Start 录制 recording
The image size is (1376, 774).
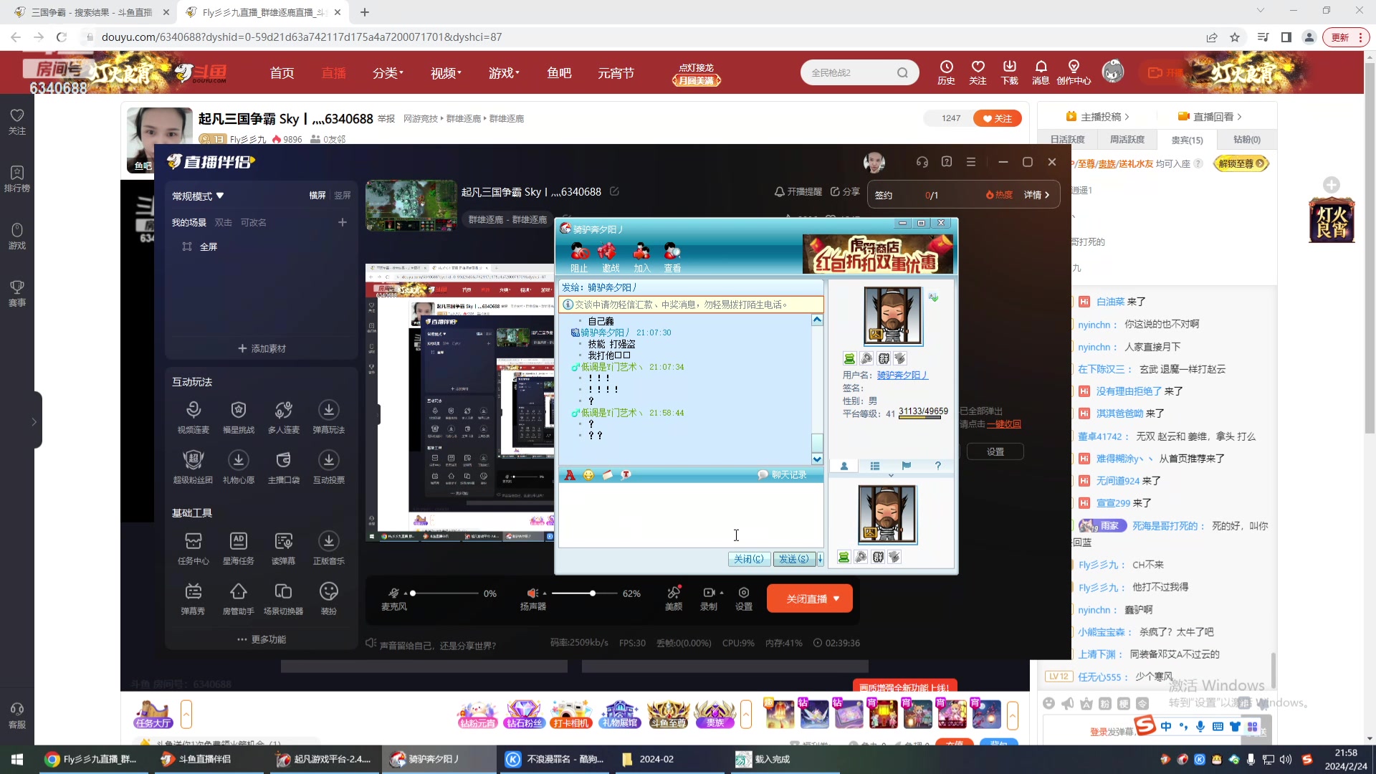709,598
